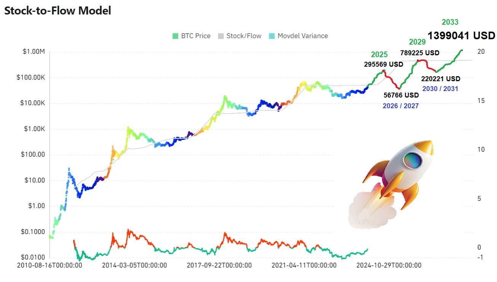Select the 56766 USD low annotation
The height and width of the screenshot is (282, 497).
pos(401,95)
